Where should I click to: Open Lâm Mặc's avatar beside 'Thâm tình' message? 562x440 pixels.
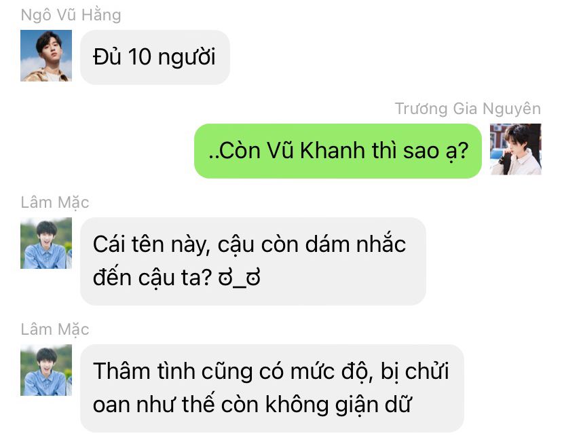pyautogui.click(x=46, y=370)
